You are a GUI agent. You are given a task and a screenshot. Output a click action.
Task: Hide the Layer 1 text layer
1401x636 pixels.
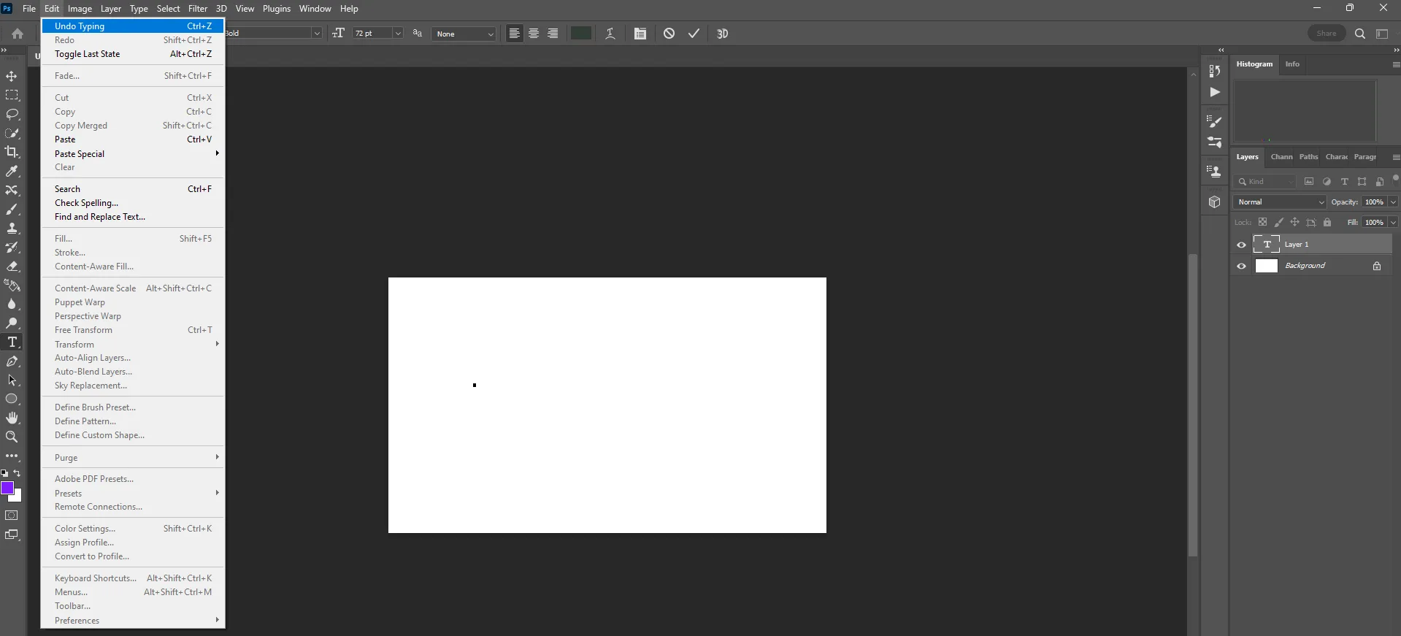[1241, 245]
